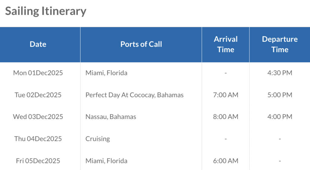
Task: Click the Departure Time column header
Action: tap(280, 44)
